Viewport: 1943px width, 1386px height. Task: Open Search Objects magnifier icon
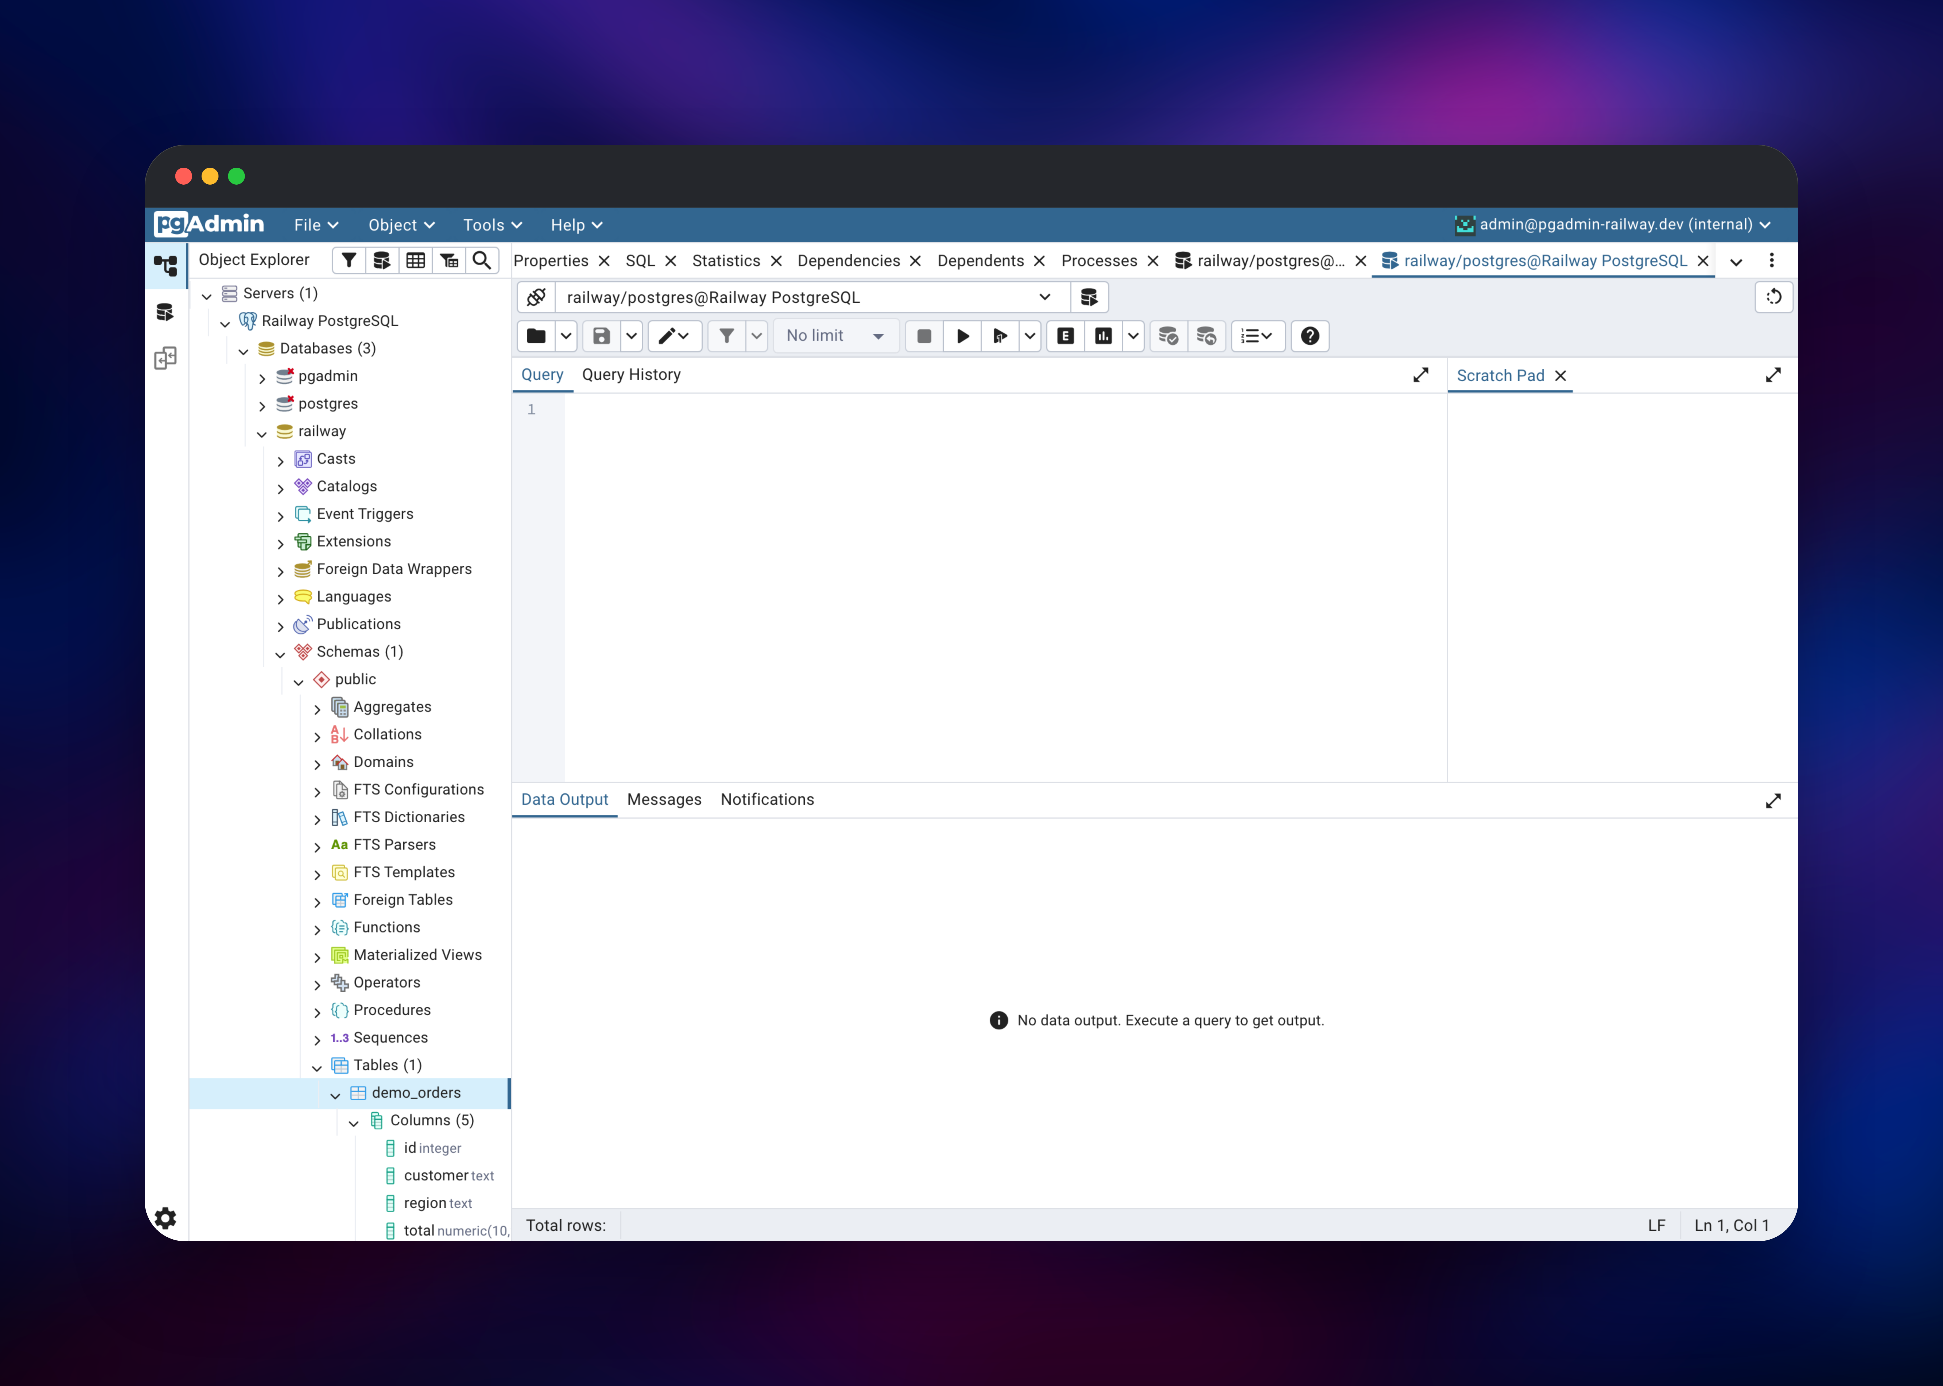(x=482, y=260)
